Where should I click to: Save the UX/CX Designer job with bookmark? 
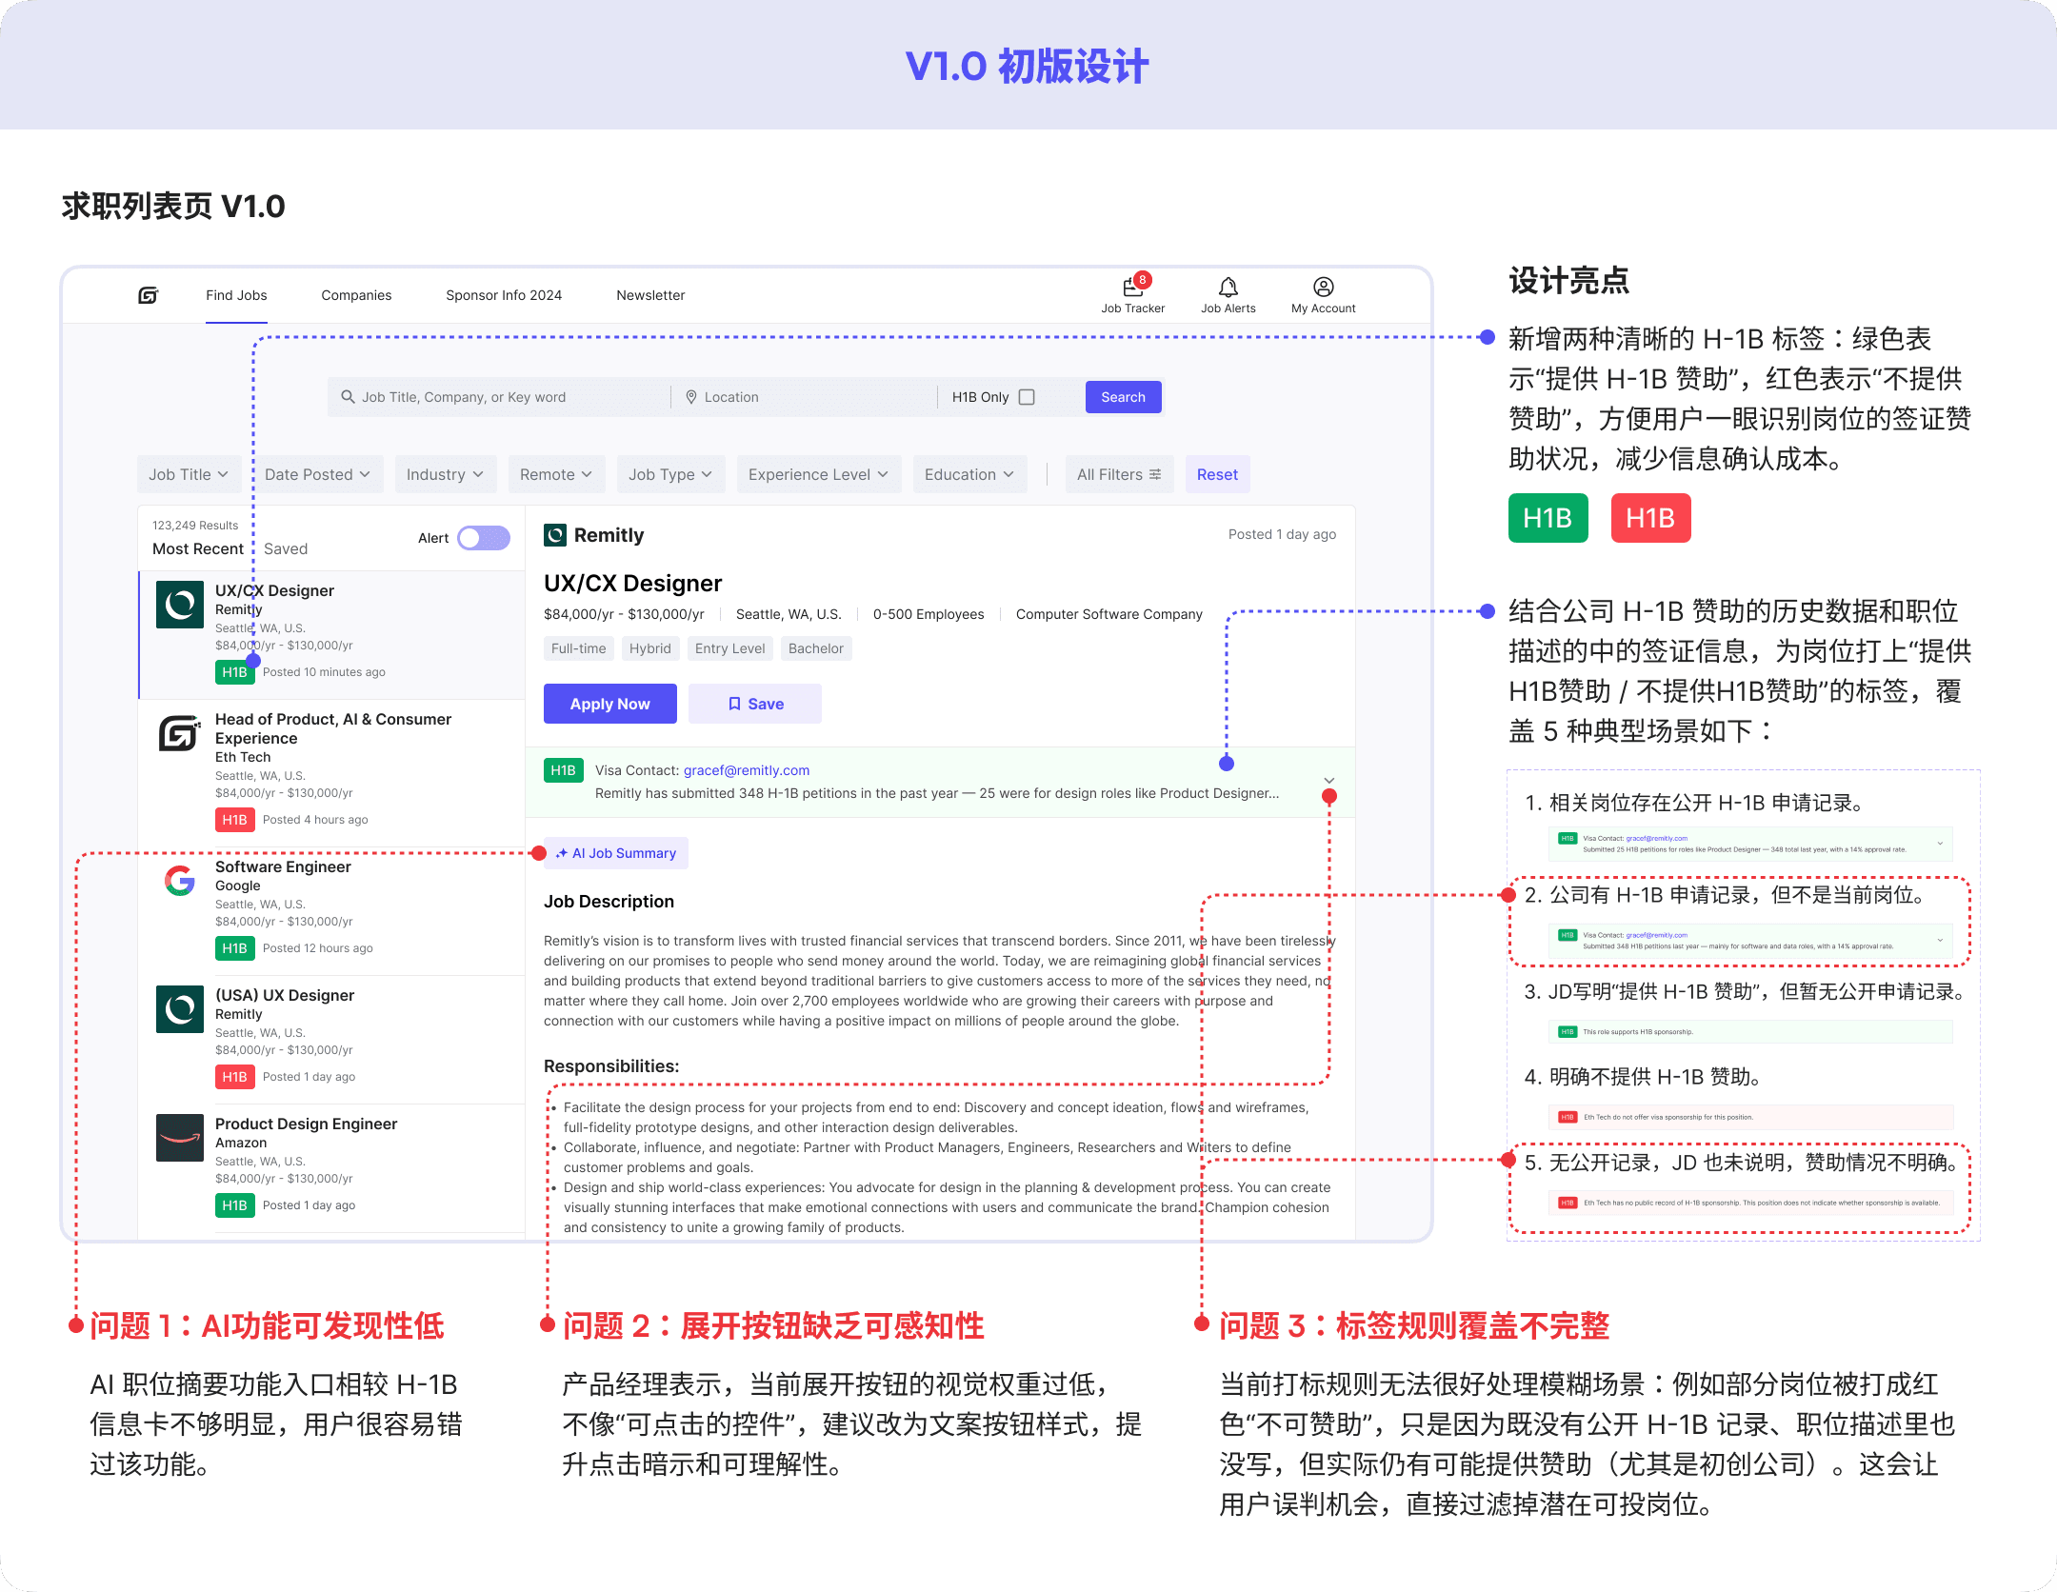pyautogui.click(x=755, y=704)
